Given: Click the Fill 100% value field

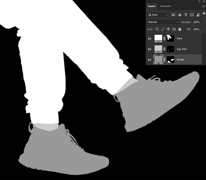Looking at the screenshot, I should click(196, 29).
